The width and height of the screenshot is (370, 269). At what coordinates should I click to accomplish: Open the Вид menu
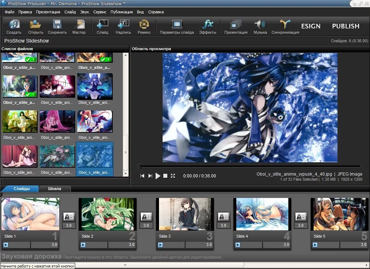[x=140, y=12]
